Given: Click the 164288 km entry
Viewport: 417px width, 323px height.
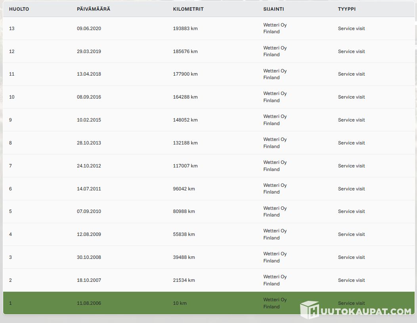Looking at the screenshot, I should (x=185, y=97).
